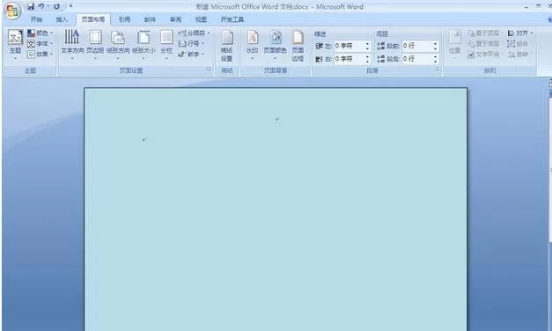Open theme 颜色 colors dropdown
Screen dimensions: 552x331
(40, 33)
